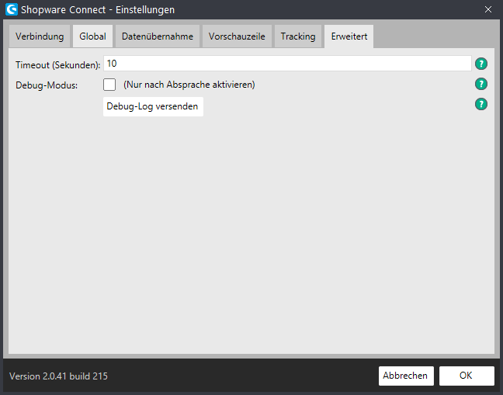503x395 pixels.
Task: Click the Debug-Log versenden button
Action: [x=153, y=106]
